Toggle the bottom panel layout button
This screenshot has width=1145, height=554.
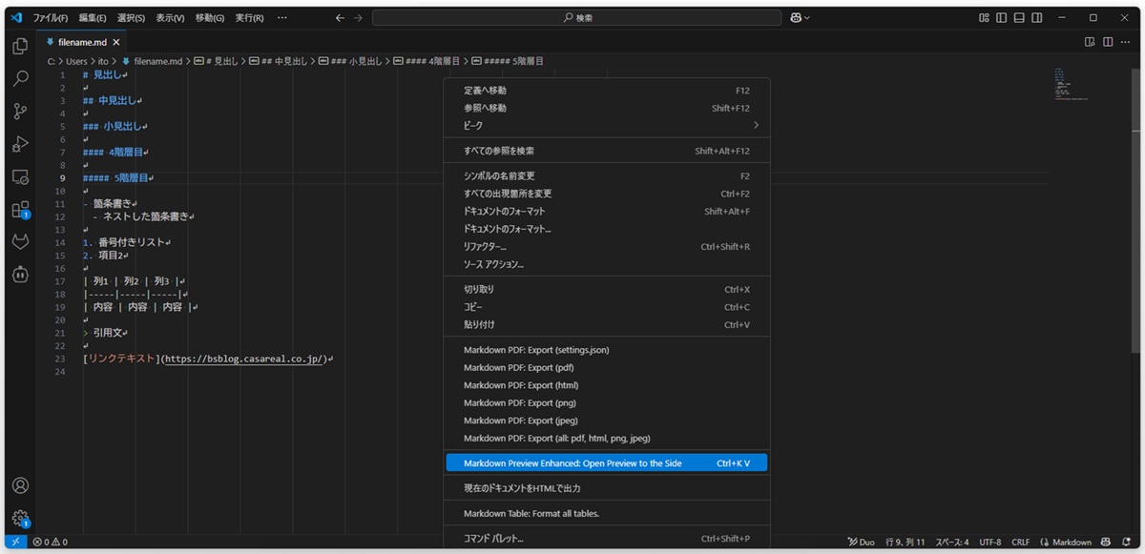point(1019,17)
